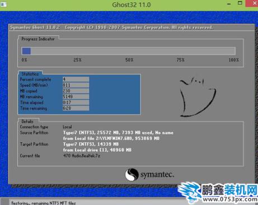Select the Statistics panel heading
This screenshot has width=258, height=205.
point(30,74)
